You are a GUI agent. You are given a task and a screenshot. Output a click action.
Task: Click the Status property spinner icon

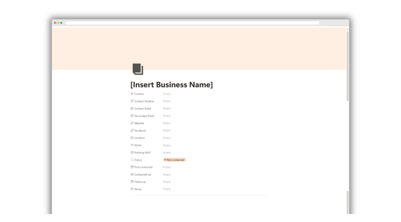(132, 160)
